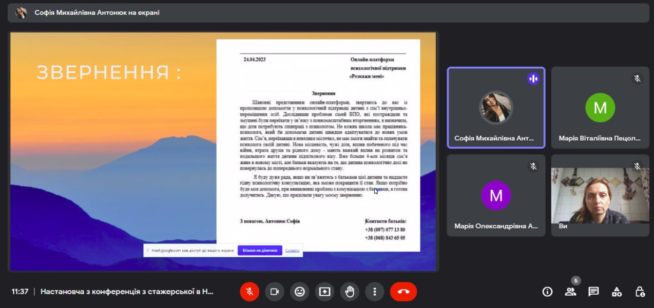Open the three-dot more options menu
This screenshot has width=654, height=308.
click(375, 292)
